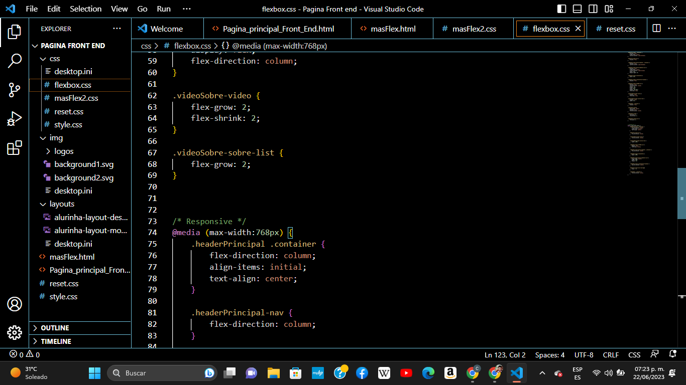Click the code minimap
This screenshot has height=385, width=686.
(651, 113)
